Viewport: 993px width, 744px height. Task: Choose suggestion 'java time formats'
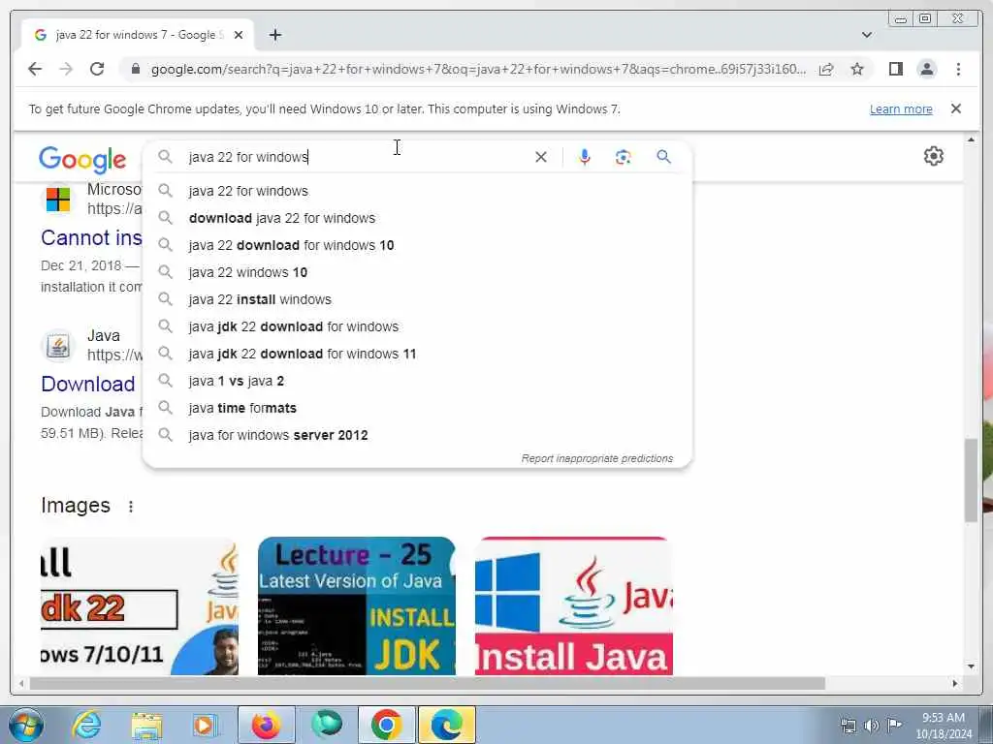coord(417,409)
